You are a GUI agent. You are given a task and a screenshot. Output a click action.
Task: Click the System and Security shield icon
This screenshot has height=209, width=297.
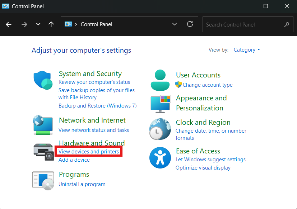click(43, 80)
